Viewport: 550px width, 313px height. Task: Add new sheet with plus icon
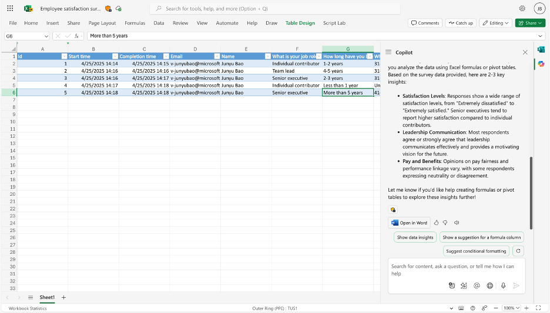pyautogui.click(x=64, y=298)
